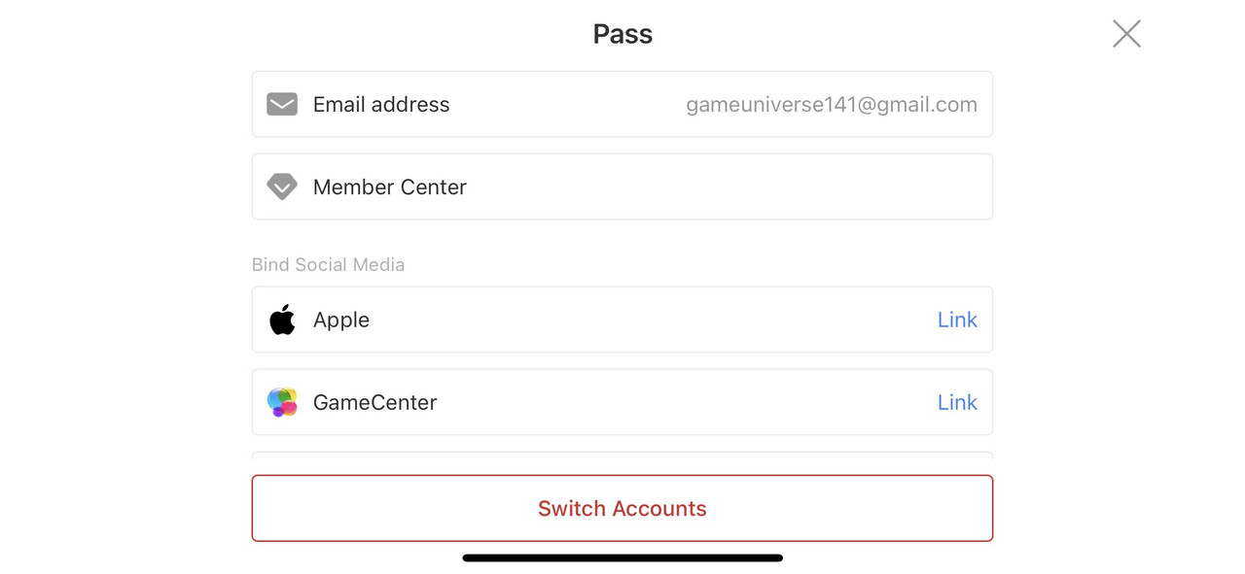Tap the Member Center label text
Screen dimensions: 1245x574
390,186
